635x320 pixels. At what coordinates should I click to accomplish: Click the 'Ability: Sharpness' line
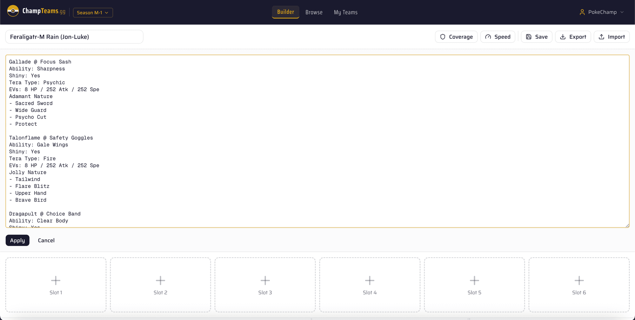point(37,69)
